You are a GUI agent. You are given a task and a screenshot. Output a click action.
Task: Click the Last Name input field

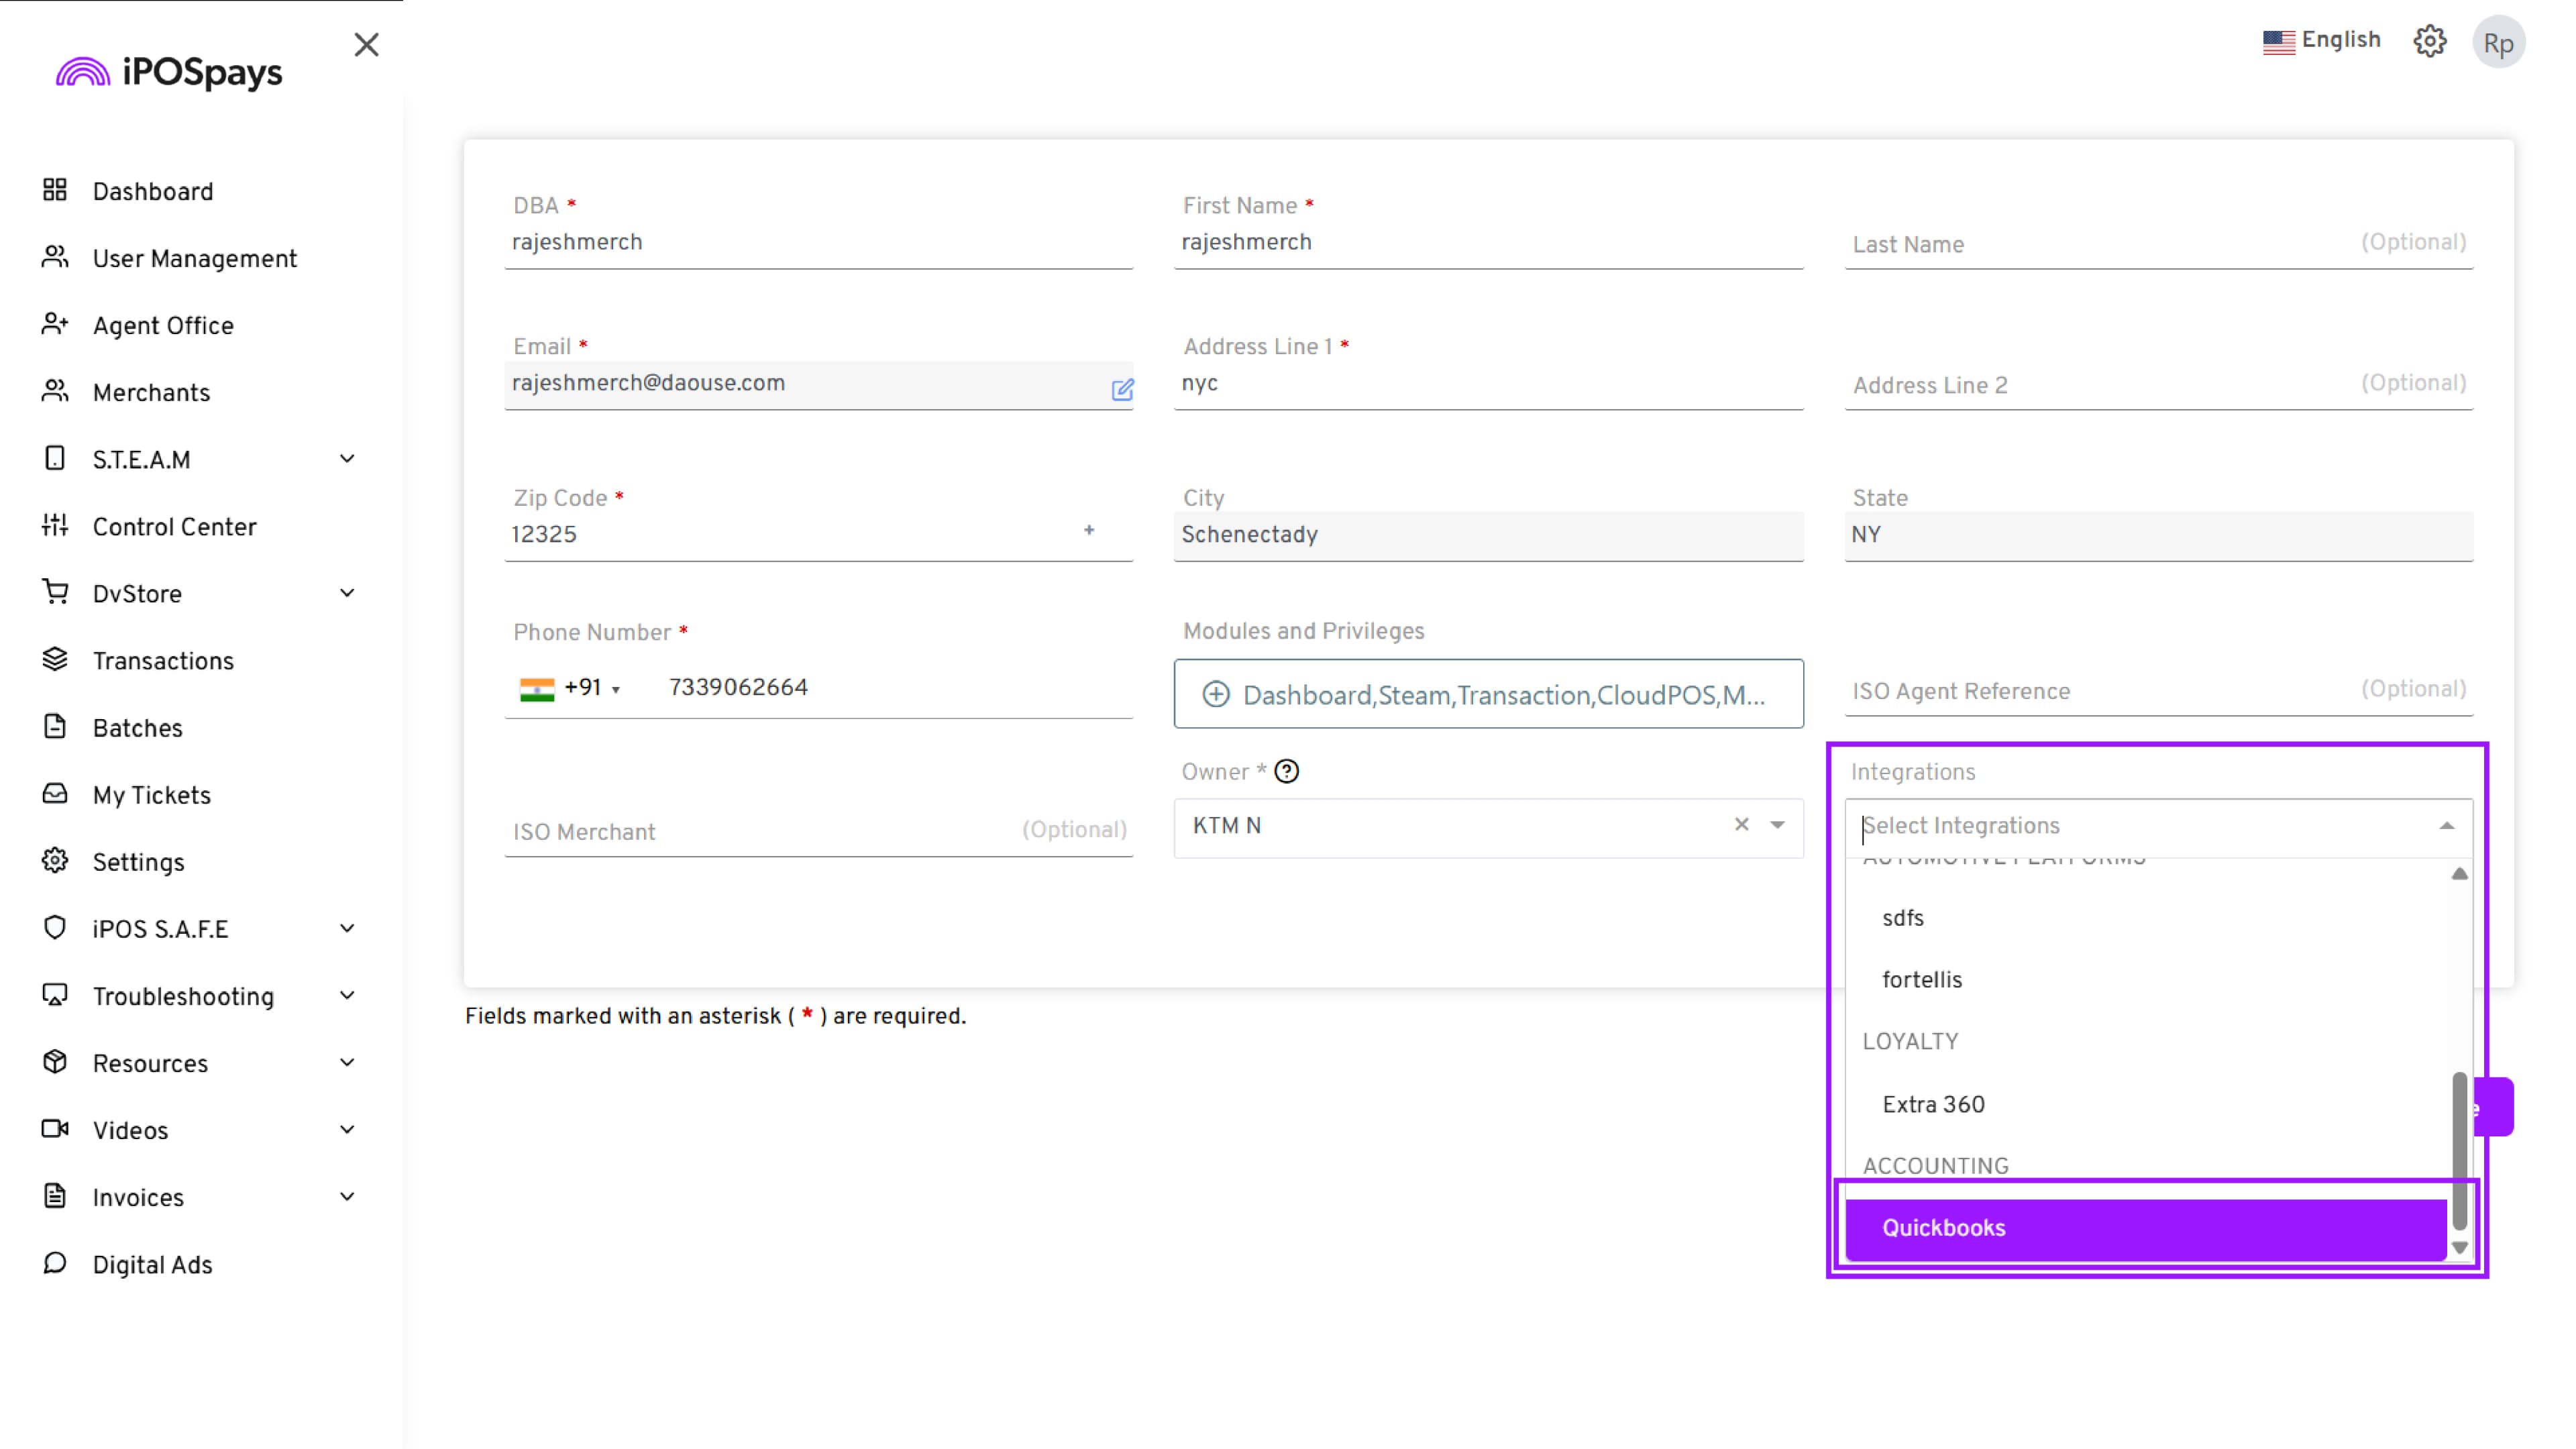pos(2100,245)
